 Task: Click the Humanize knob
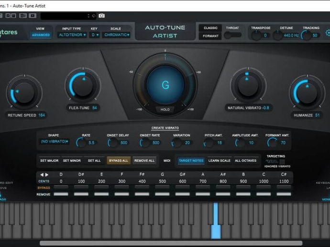point(307,93)
